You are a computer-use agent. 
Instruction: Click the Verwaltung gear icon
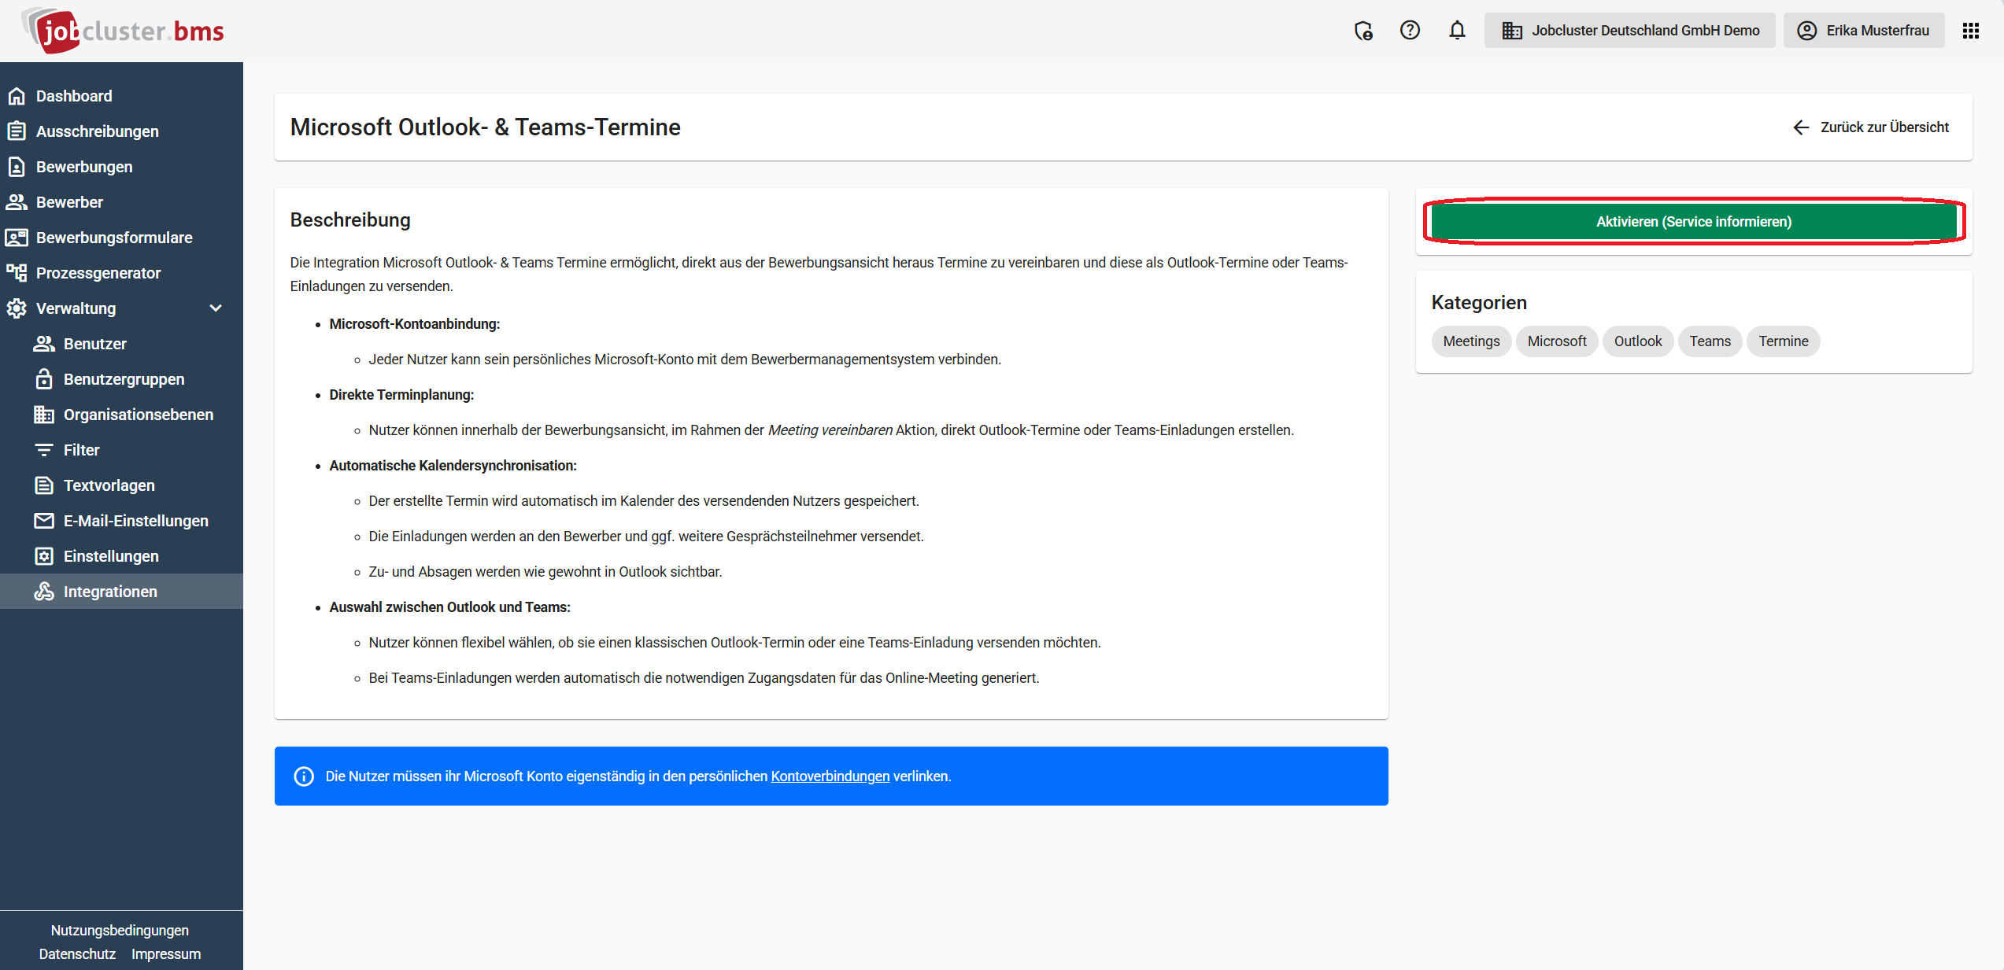pyautogui.click(x=17, y=308)
